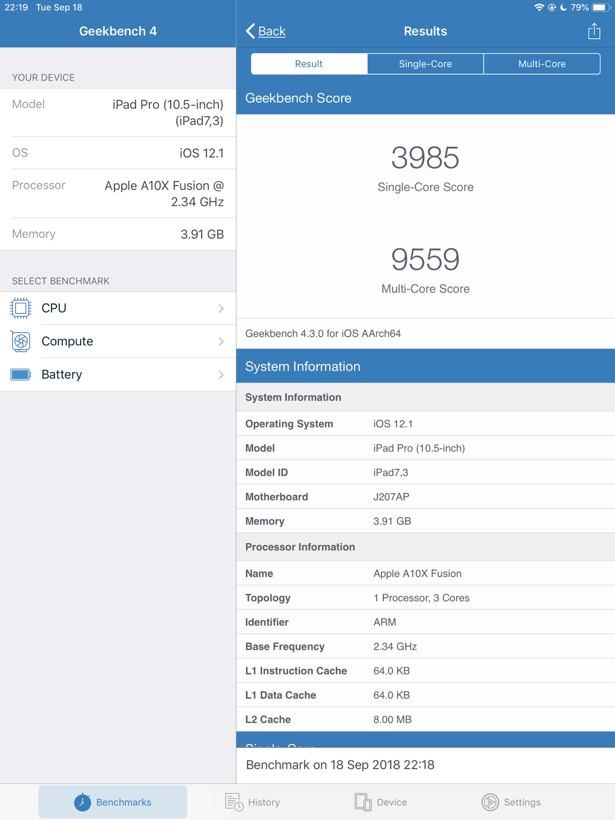Viewport: 615px width, 820px height.
Task: Tap the 3985 single-core score
Action: [x=425, y=158]
